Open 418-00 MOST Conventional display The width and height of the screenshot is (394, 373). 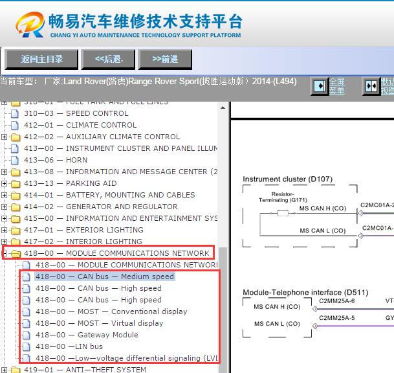click(x=111, y=311)
